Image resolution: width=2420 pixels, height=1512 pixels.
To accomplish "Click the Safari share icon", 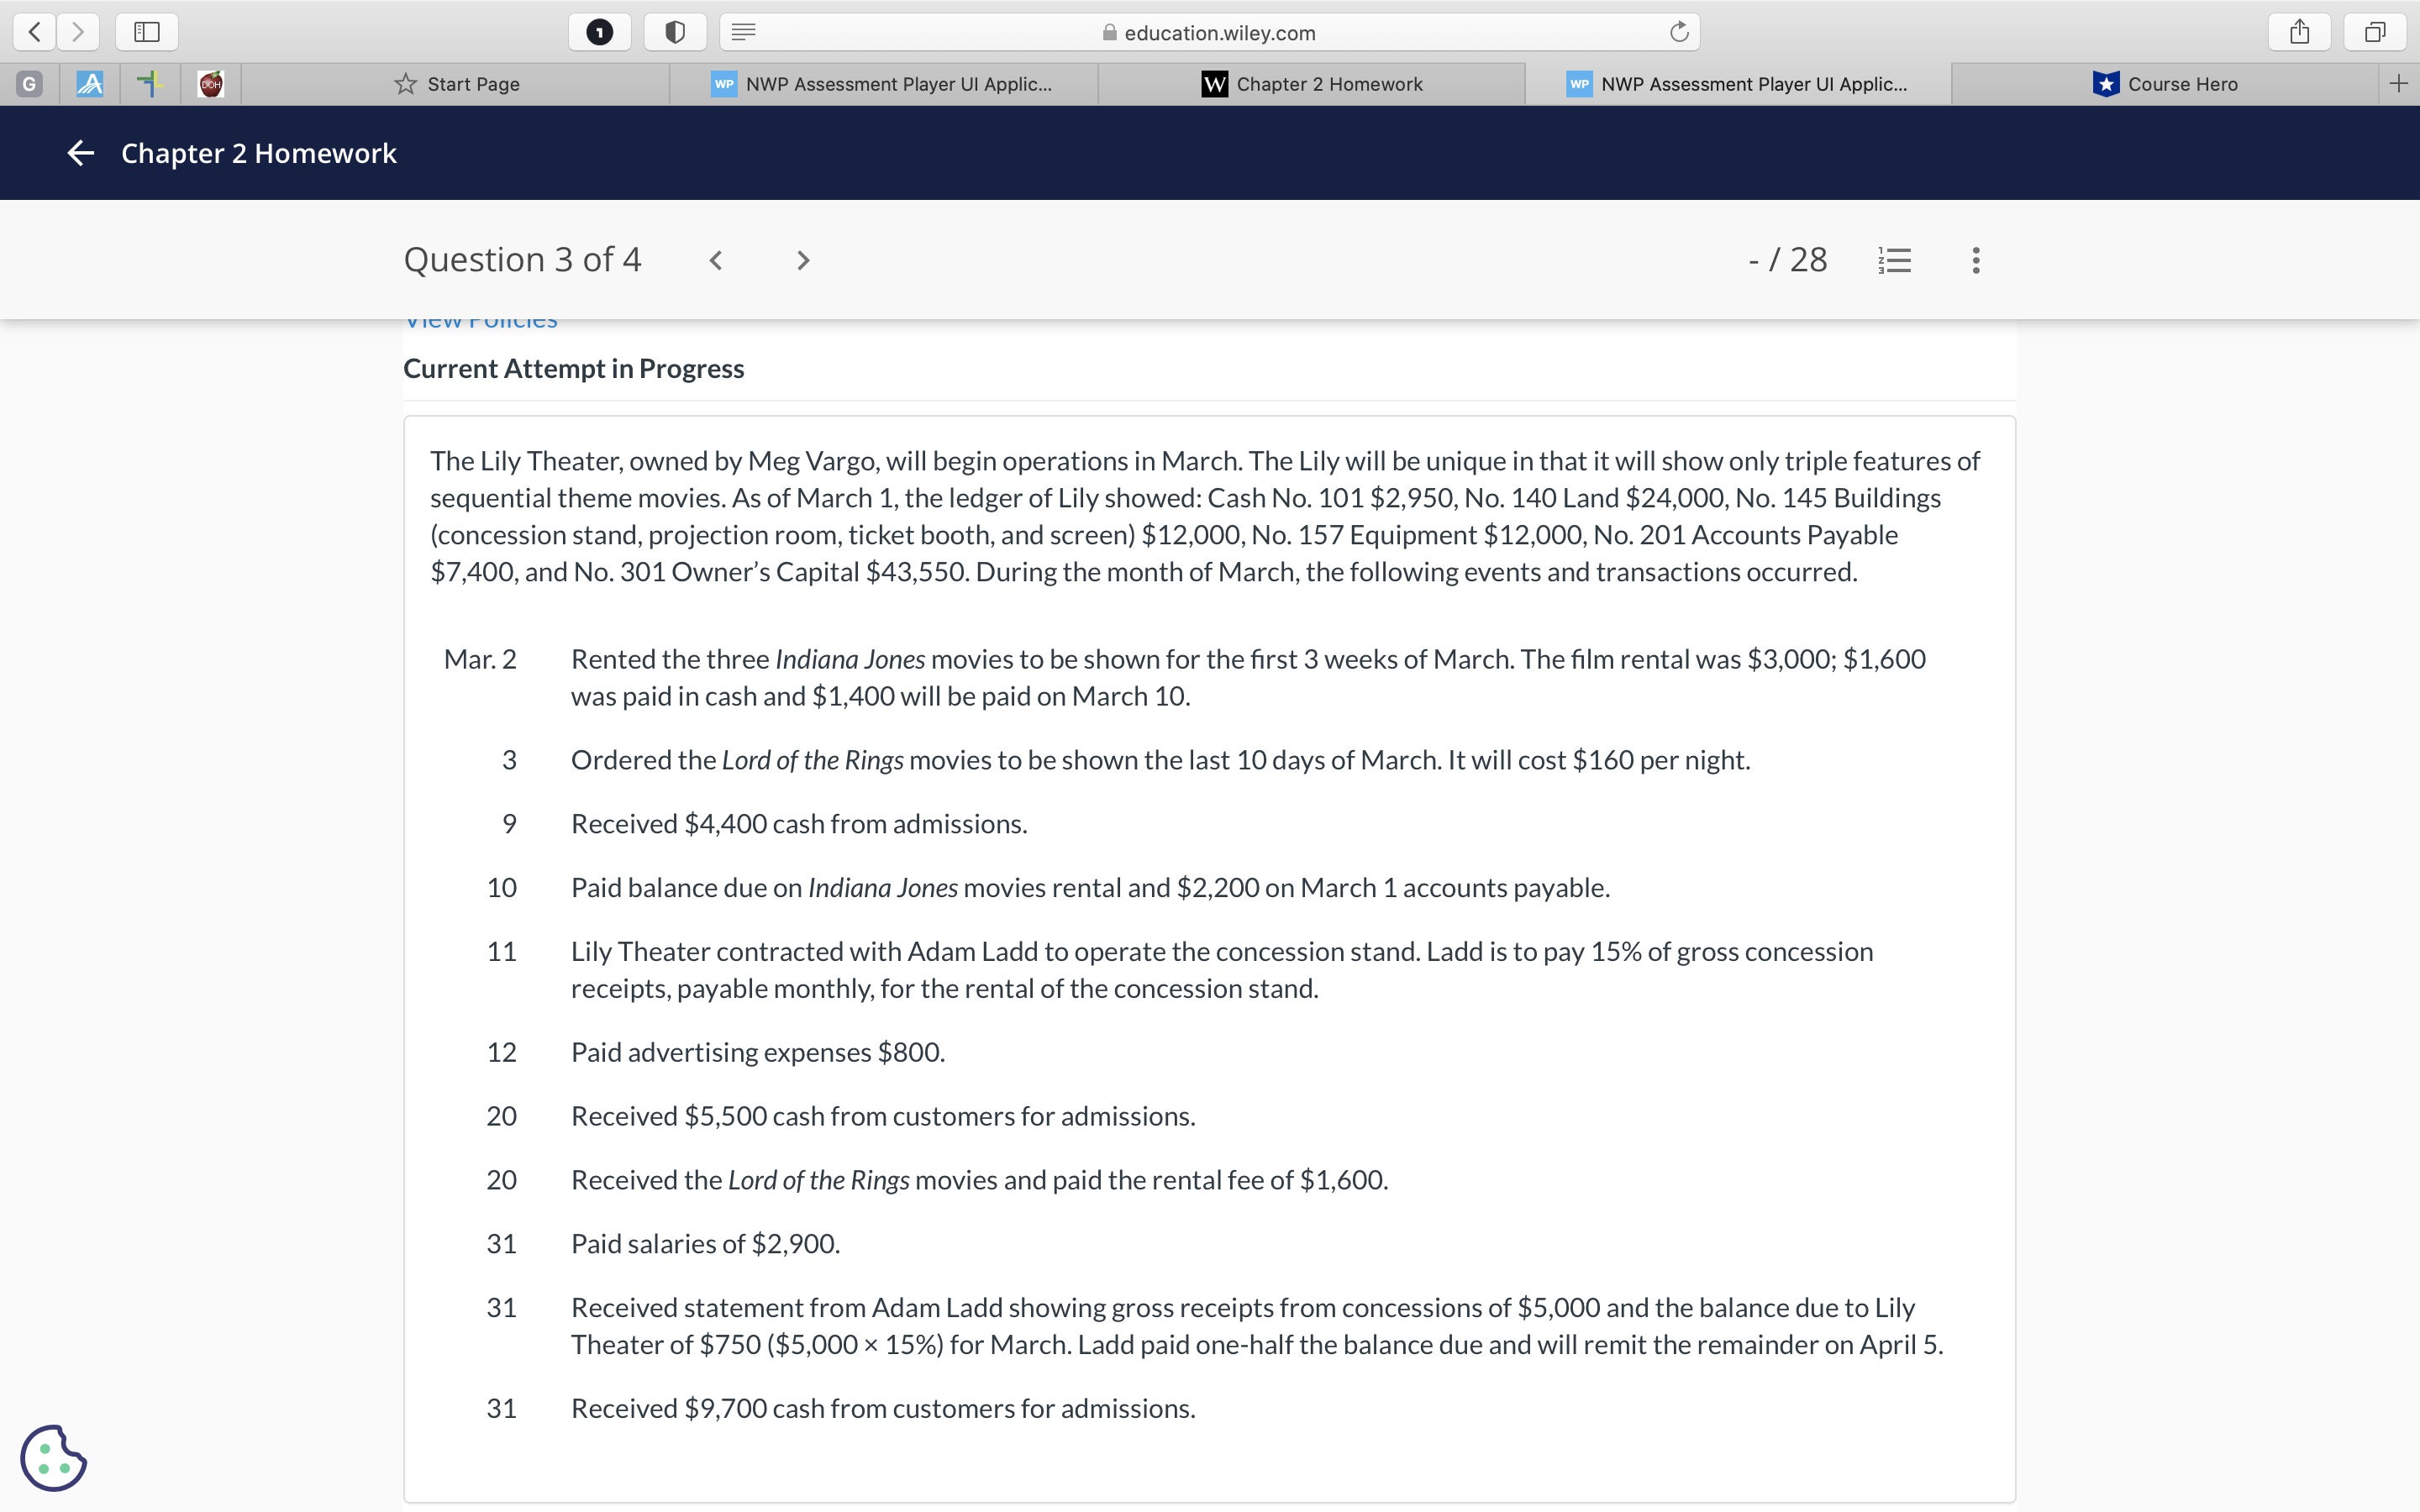I will click(x=2299, y=32).
